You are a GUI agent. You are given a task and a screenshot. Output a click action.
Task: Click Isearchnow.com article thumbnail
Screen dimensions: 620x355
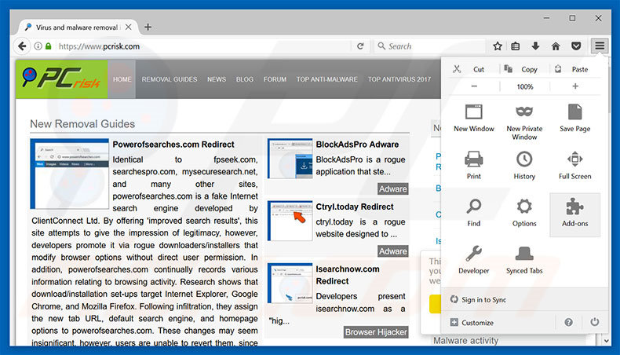290,283
